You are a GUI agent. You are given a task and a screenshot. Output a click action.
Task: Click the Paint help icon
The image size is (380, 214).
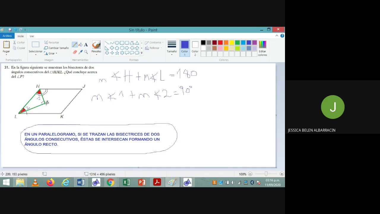[282, 36]
